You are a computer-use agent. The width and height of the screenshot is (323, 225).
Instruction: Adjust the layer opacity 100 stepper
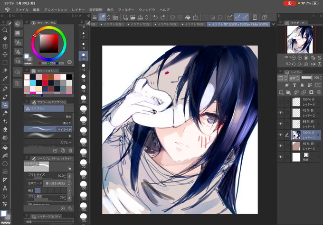321,78
